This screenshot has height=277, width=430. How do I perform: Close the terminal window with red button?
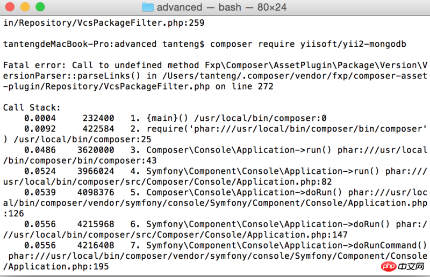point(11,7)
